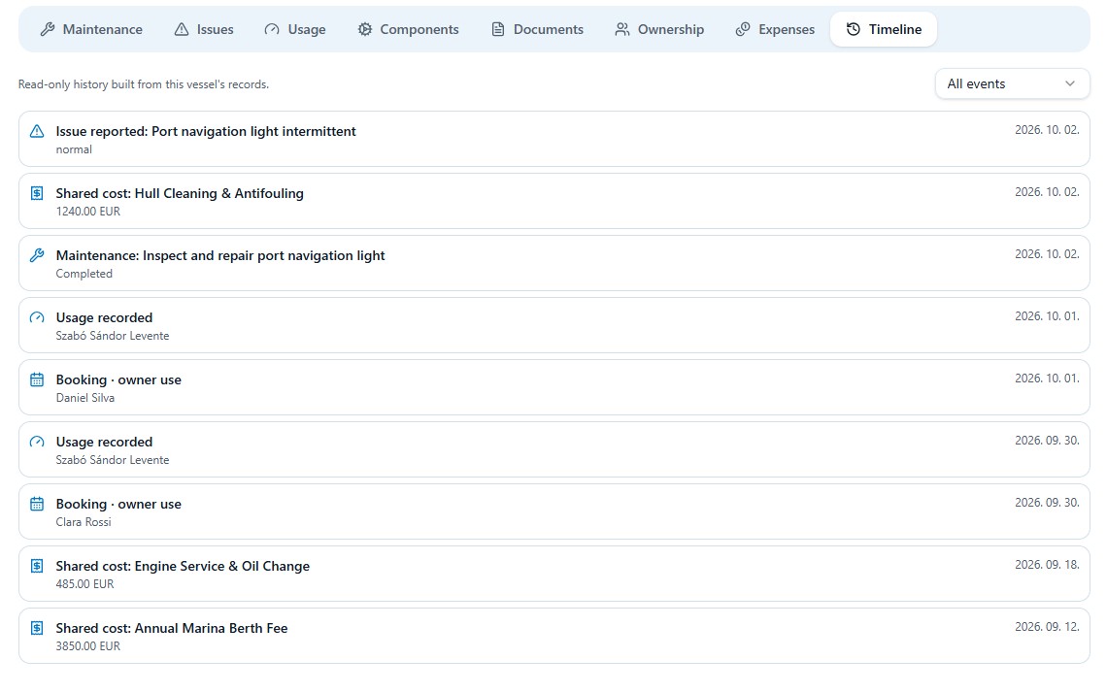Open the All events filter dropdown
The width and height of the screenshot is (1107, 692).
coord(1013,83)
